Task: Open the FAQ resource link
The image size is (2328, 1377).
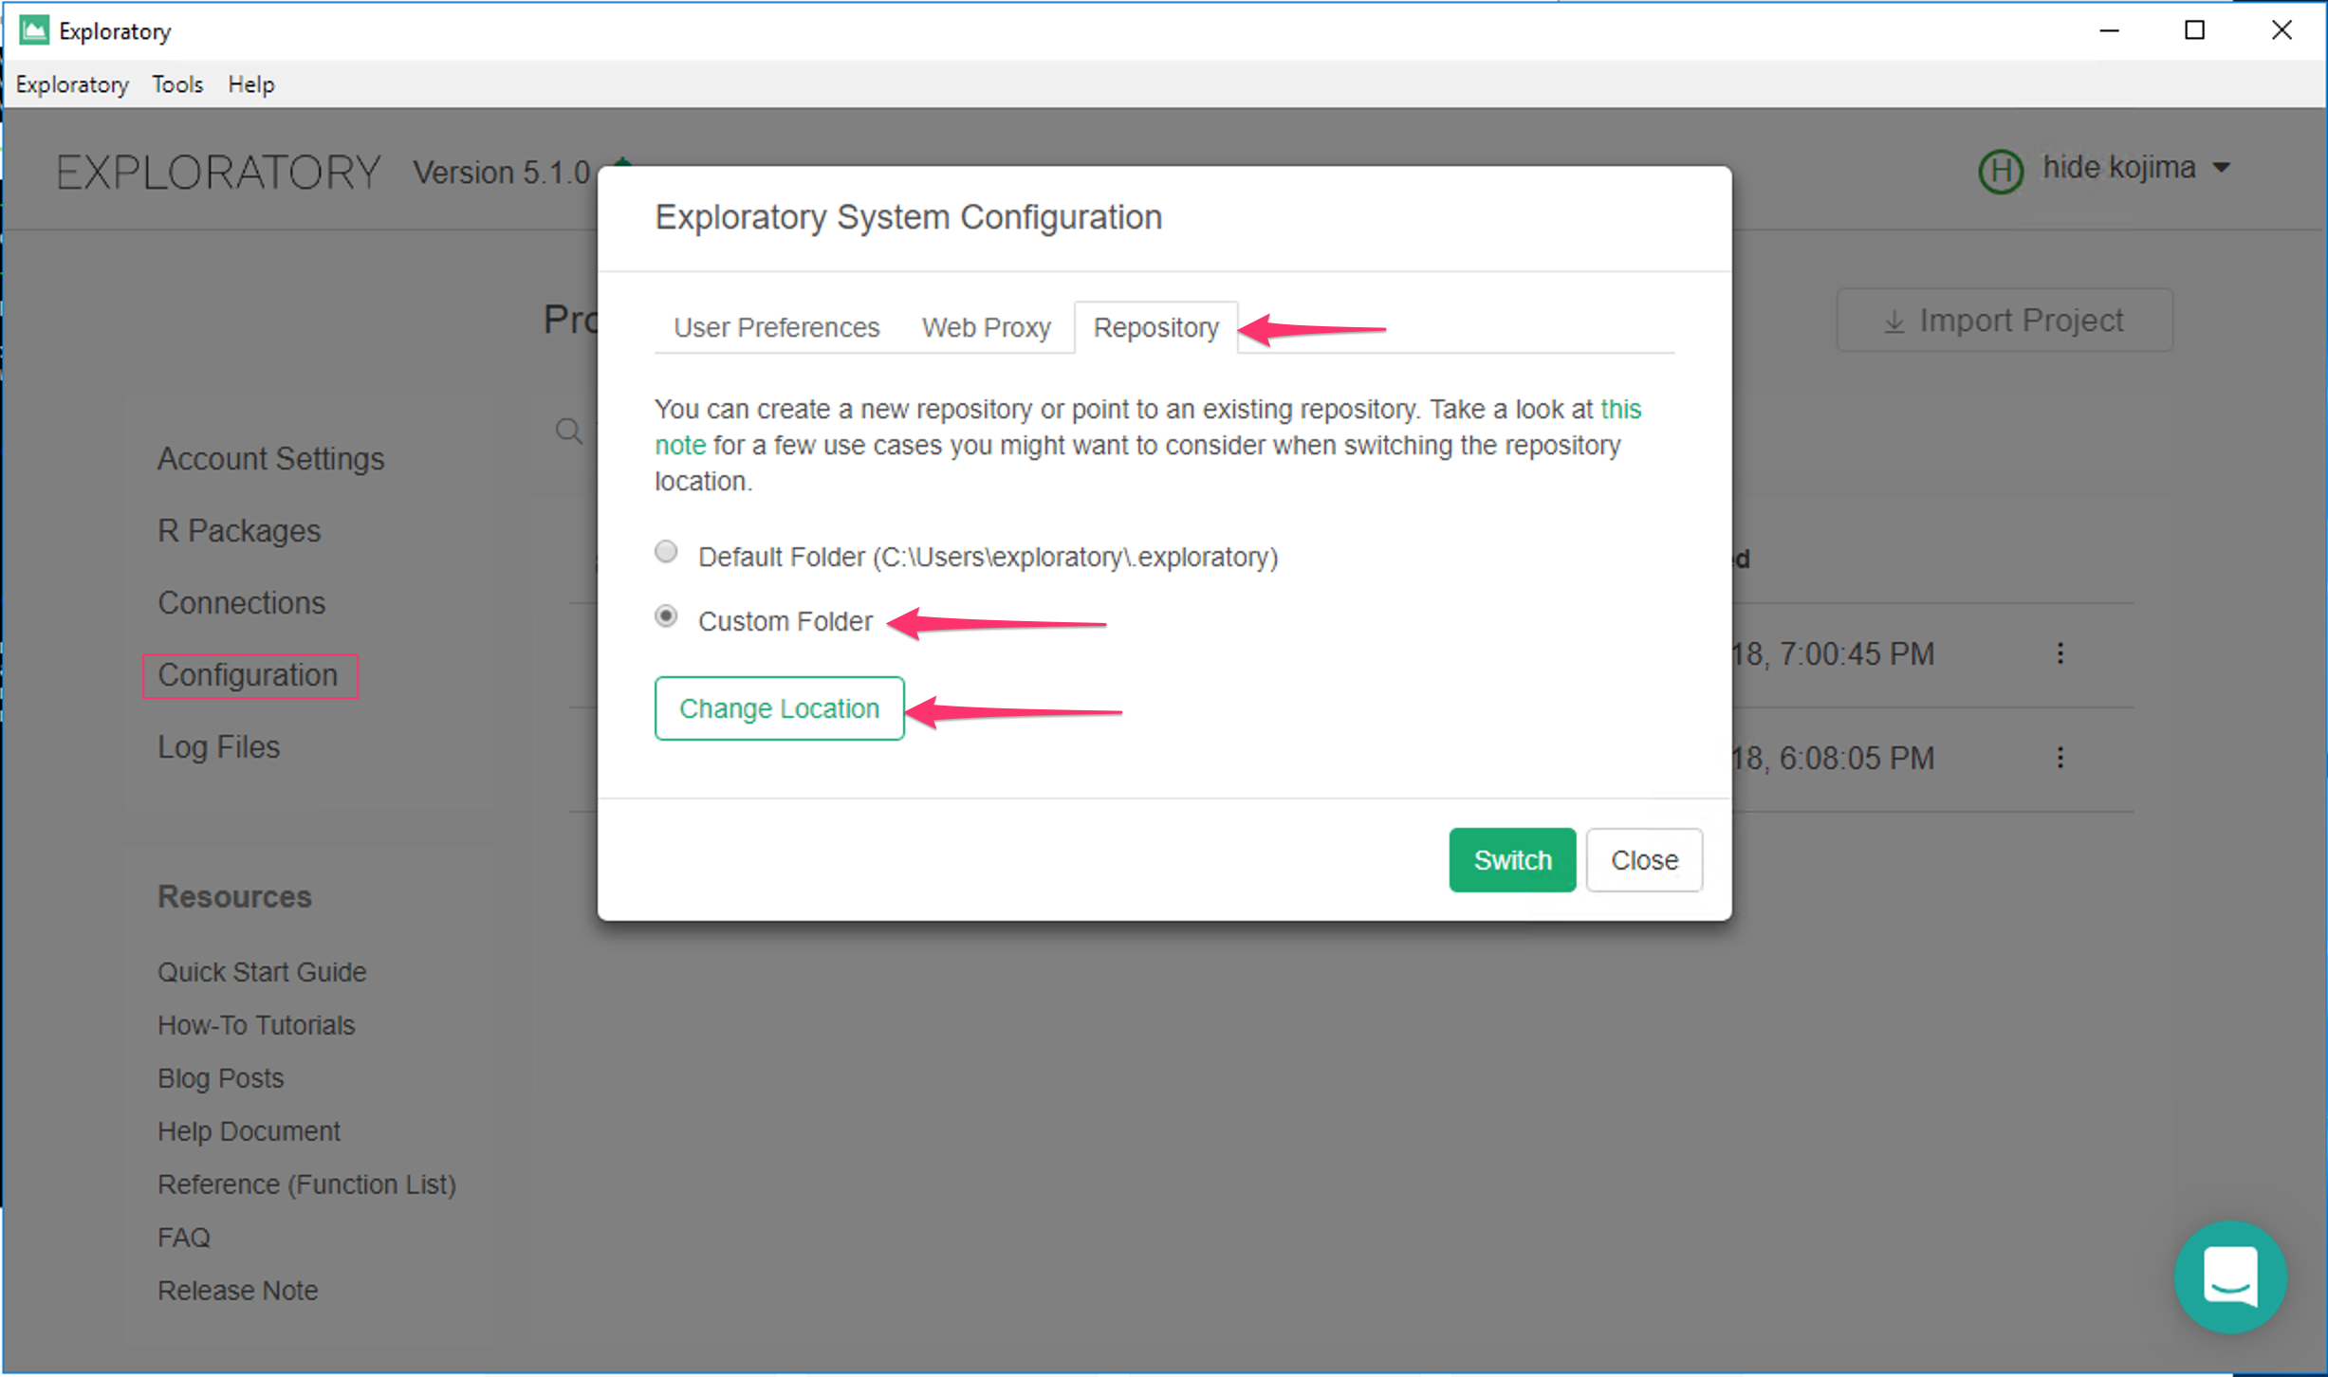Action: pyautogui.click(x=183, y=1238)
